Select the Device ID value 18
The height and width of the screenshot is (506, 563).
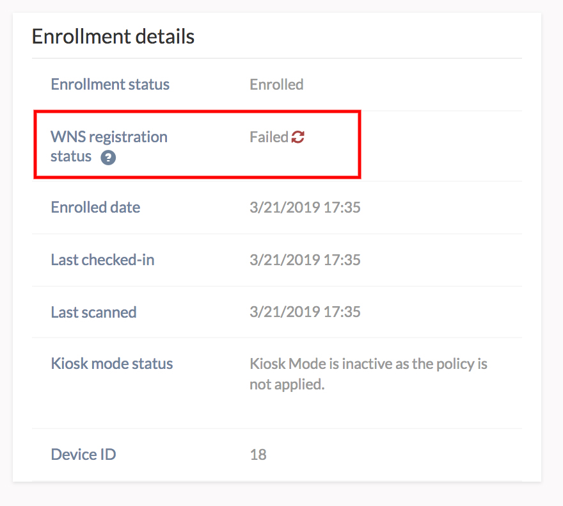click(258, 455)
